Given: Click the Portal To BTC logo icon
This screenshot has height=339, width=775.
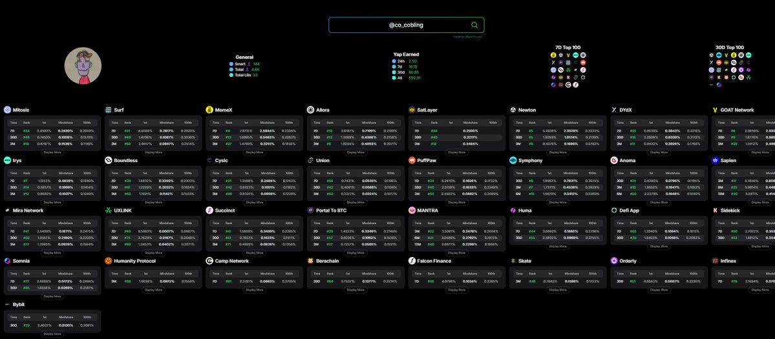Looking at the screenshot, I should (310, 211).
